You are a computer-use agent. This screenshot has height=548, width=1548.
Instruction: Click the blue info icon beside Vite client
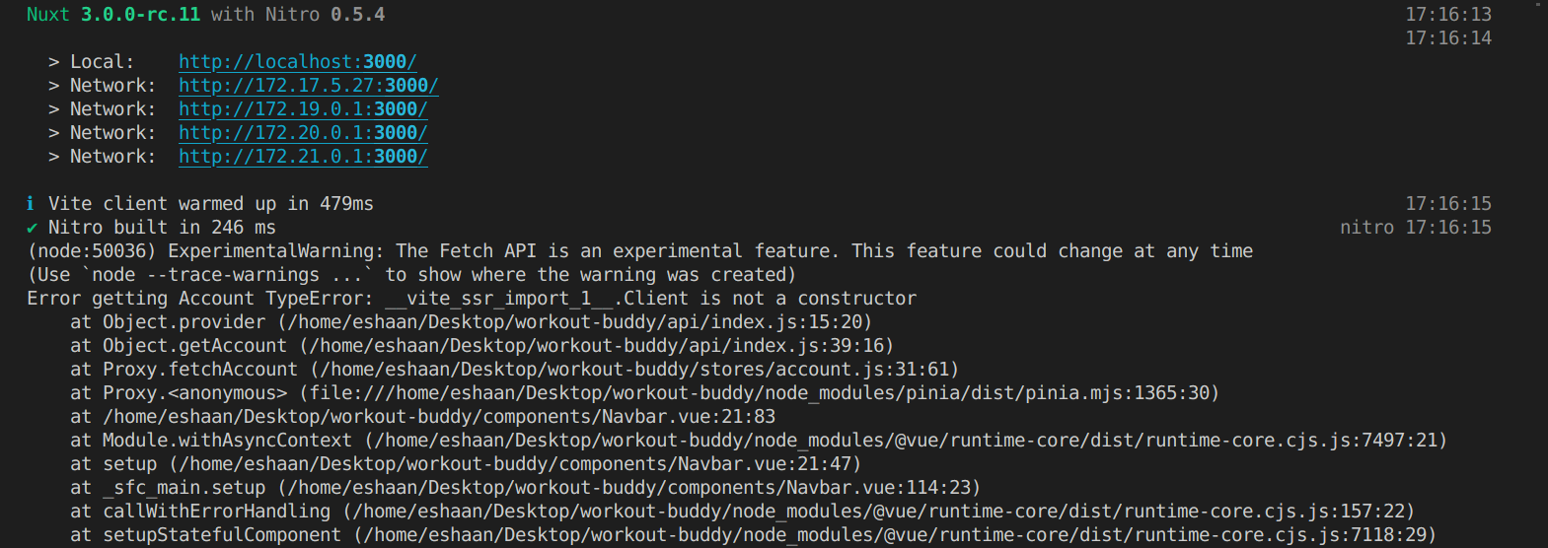(31, 204)
